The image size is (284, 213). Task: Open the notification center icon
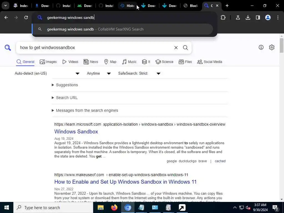click(x=275, y=207)
